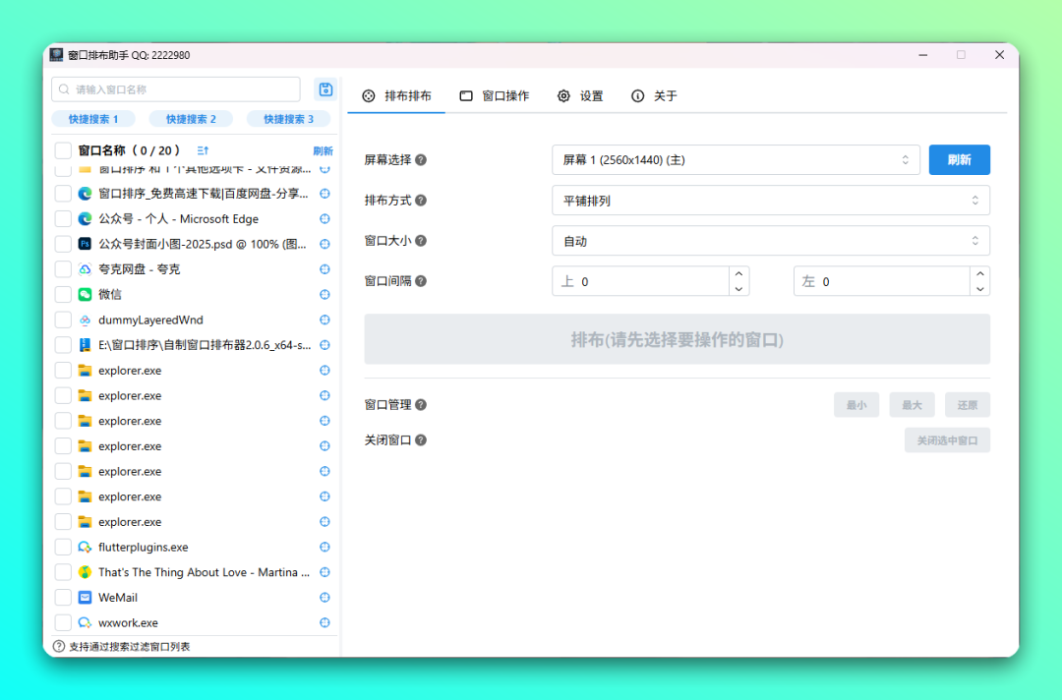Click the help icon next to 窗口管理
Screen dimensions: 1062x700
pos(421,405)
